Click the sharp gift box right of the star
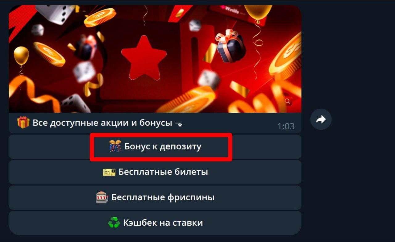Screen dimensions: 395x242 (x=230, y=45)
